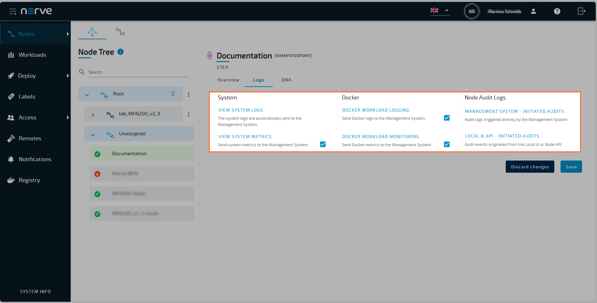The image size is (597, 303).
Task: Open the Registry section
Action: (29, 180)
